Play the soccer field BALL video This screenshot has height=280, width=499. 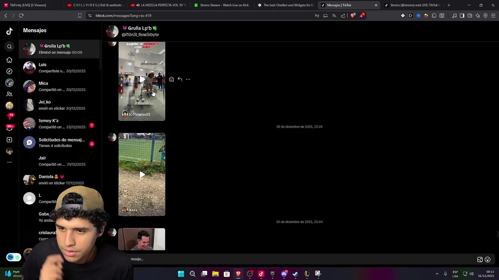tap(142, 175)
